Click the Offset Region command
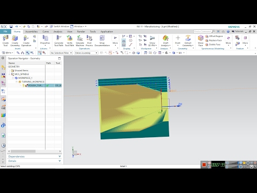Viewport: 257px width, 193px height. 214,36
